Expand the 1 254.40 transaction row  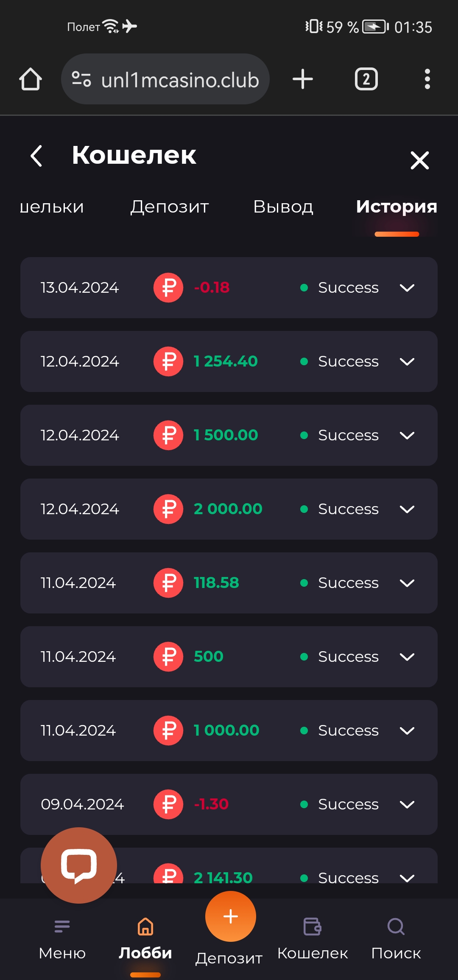(x=407, y=362)
